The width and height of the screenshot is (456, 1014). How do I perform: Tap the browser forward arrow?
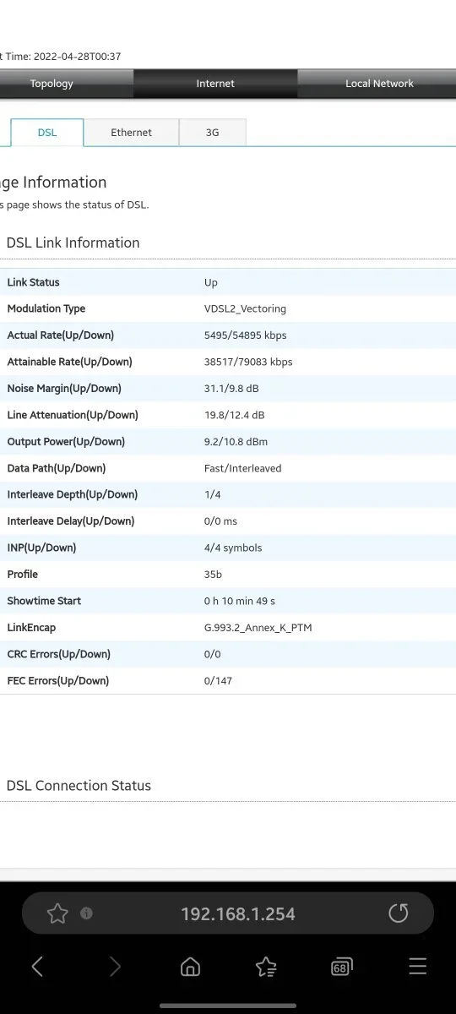[115, 967]
